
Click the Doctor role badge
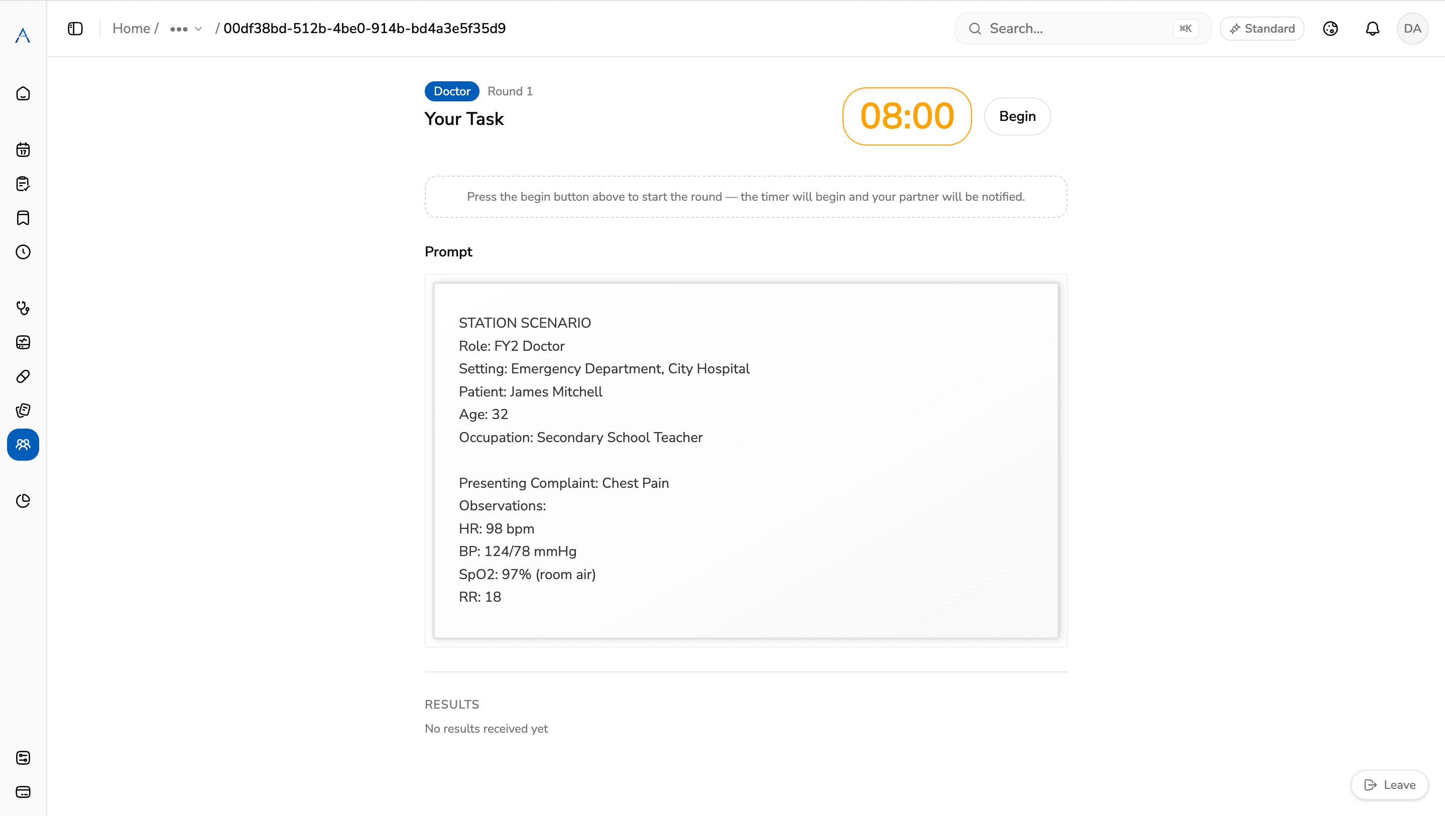451,91
